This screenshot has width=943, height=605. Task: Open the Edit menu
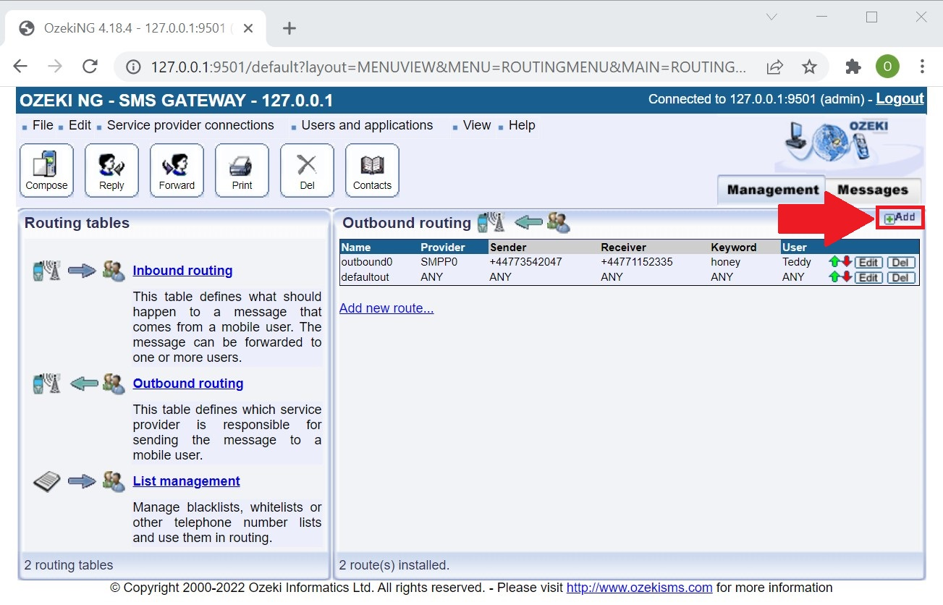80,125
